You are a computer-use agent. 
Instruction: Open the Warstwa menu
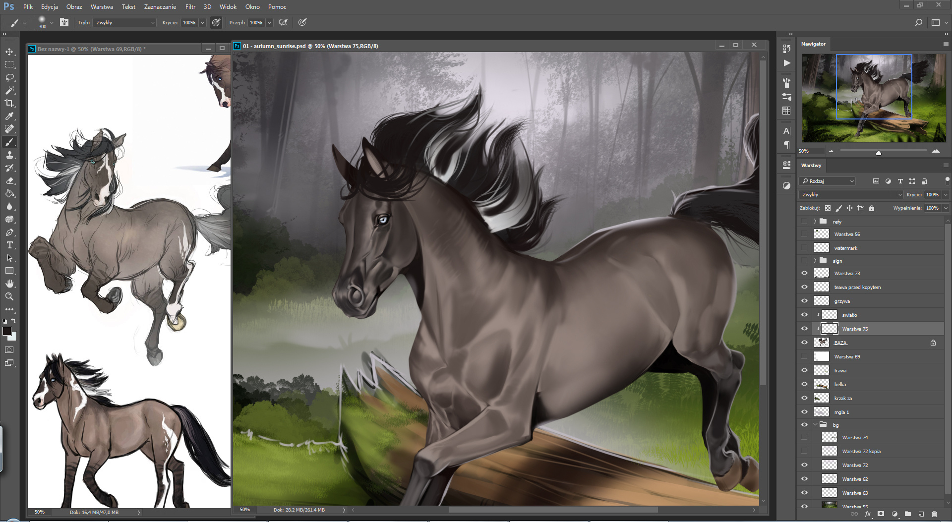point(102,7)
